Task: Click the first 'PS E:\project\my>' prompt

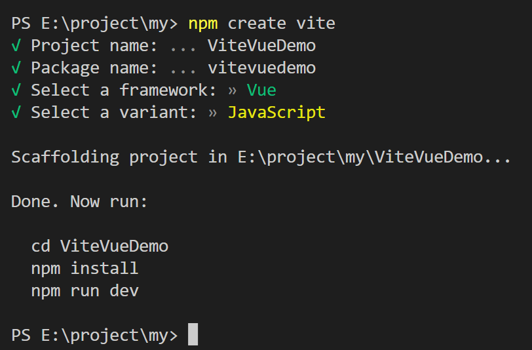Action: [x=94, y=24]
